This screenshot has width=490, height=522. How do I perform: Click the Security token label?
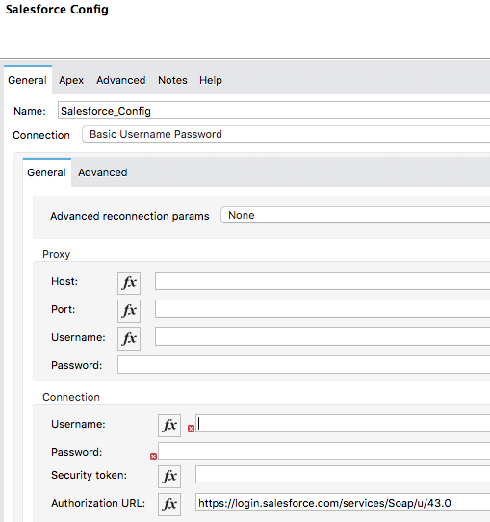click(89, 475)
